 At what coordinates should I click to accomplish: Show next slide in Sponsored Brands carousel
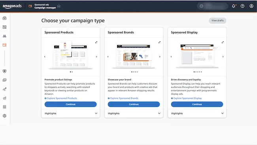[160, 57]
